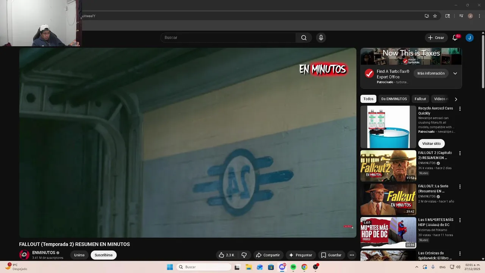Open volume control in system tray
485x273 pixels.
point(458,267)
